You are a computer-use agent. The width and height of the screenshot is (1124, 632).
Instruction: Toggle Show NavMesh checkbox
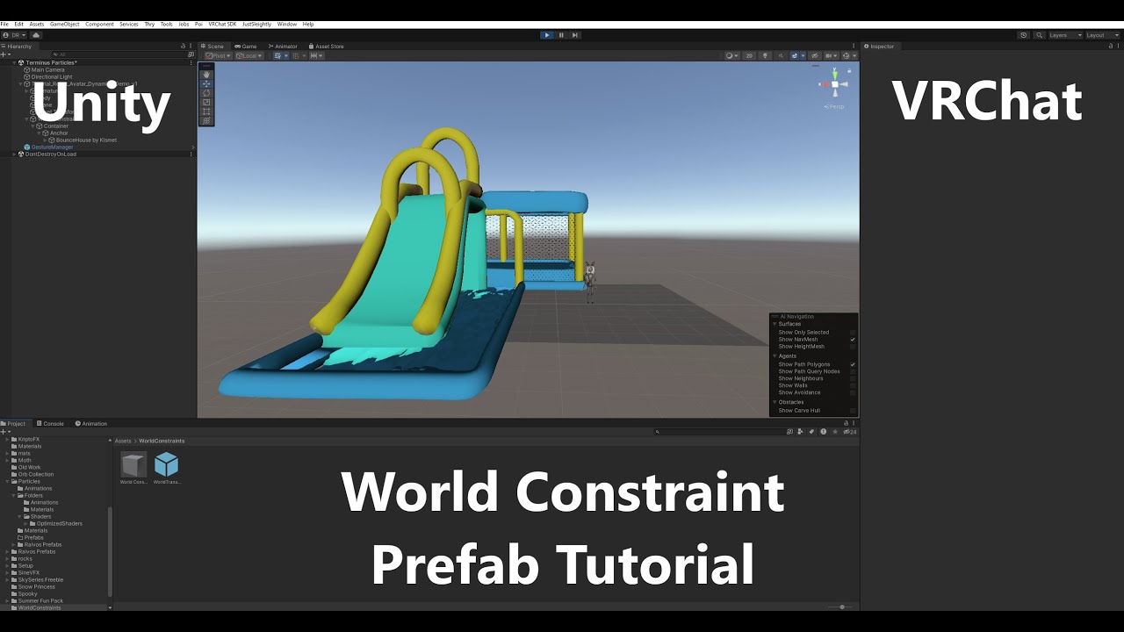853,340
